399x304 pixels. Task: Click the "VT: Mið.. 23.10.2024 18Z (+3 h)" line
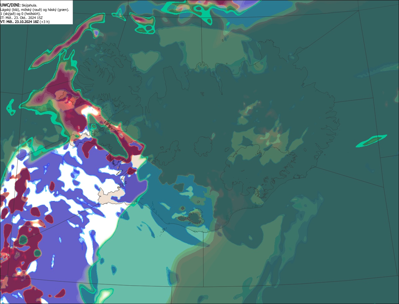click(x=25, y=22)
